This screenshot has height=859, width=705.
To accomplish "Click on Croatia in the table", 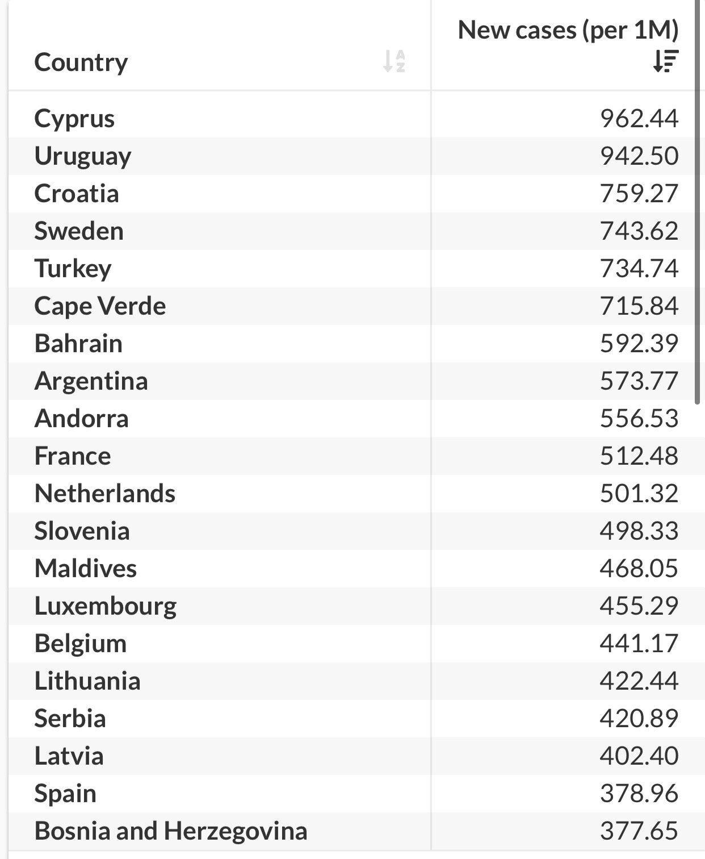I will (x=77, y=193).
